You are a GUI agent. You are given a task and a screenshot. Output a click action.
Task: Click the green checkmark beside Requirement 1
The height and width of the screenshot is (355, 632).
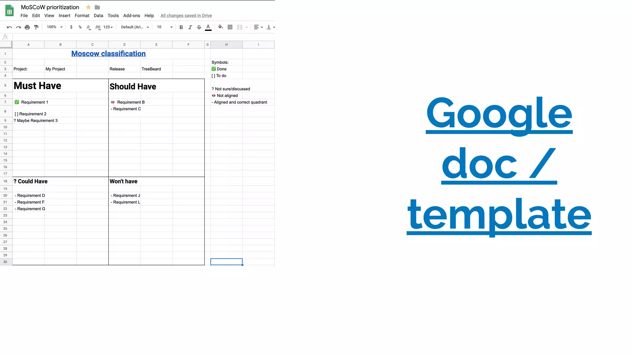point(17,102)
